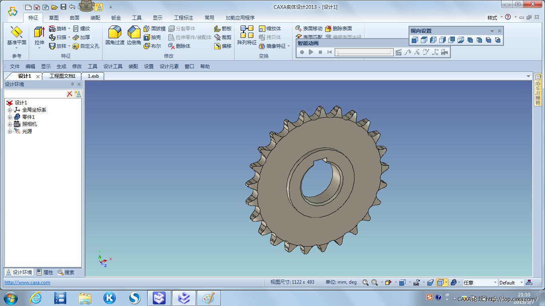Switch to the 草图 ribbon tab
The image size is (545, 306).
click(54, 18)
